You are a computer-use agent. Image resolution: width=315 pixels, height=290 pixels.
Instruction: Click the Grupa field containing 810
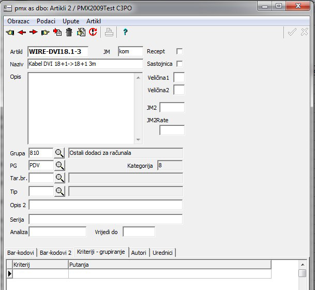(x=41, y=153)
